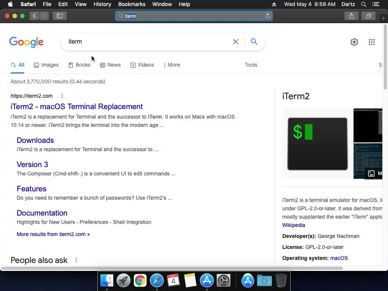The width and height of the screenshot is (388, 291).
Task: Go to Google homepage via logo
Action: (26, 42)
